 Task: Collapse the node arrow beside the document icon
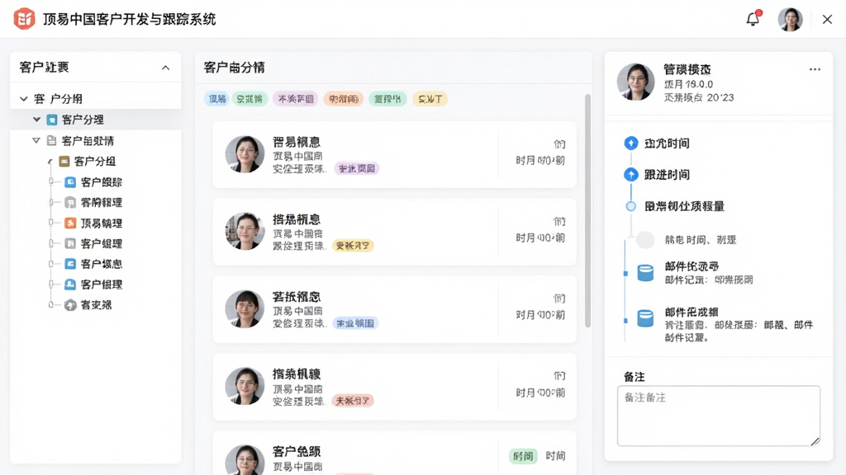point(36,140)
